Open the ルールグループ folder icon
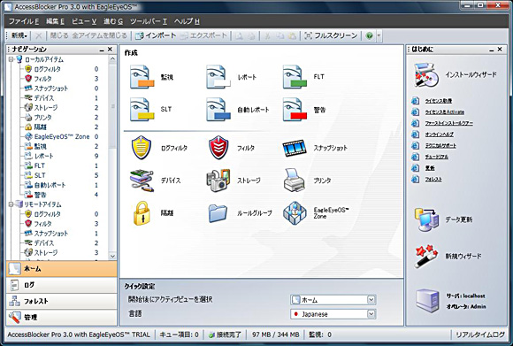 pyautogui.click(x=218, y=213)
